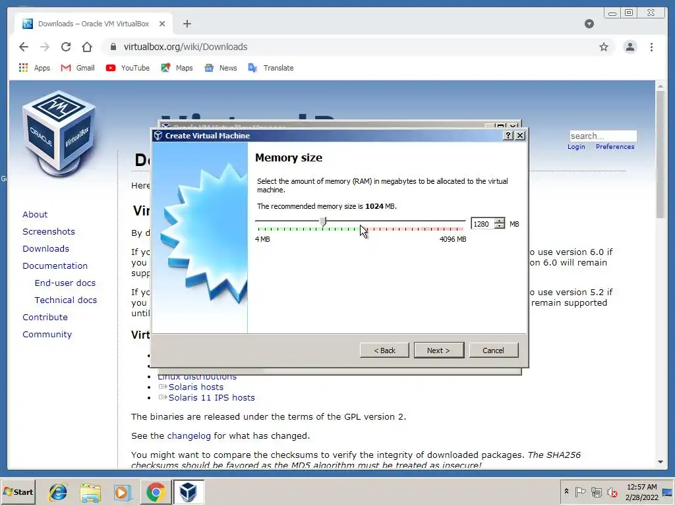Click Chrome's forward arrow
The image size is (675, 506).
[45, 47]
